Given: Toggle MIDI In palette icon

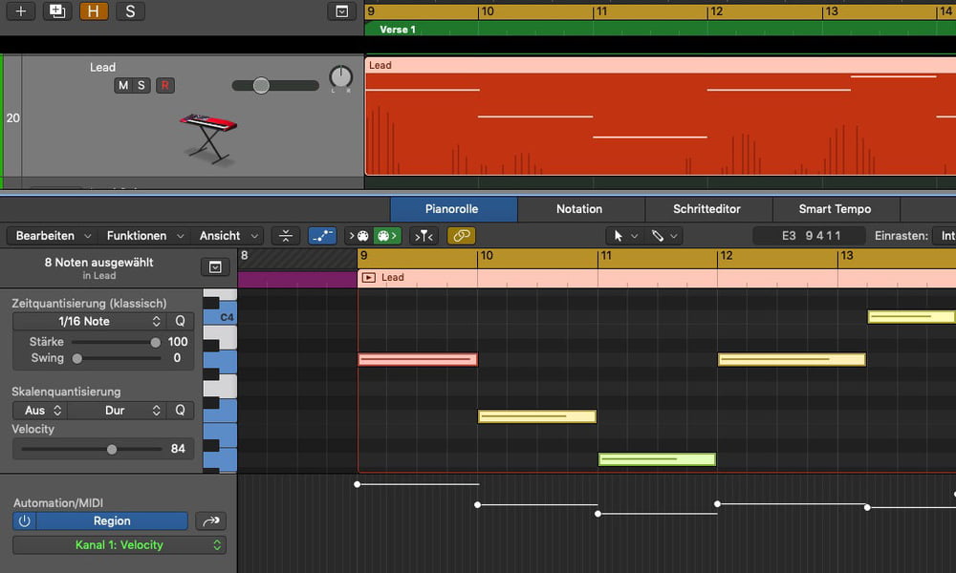Looking at the screenshot, I should 359,236.
